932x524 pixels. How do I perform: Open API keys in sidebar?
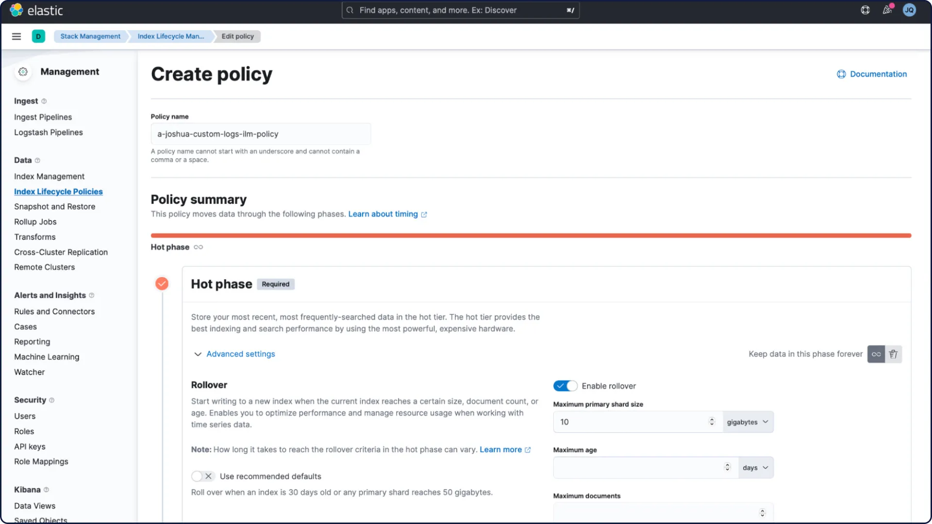click(30, 447)
